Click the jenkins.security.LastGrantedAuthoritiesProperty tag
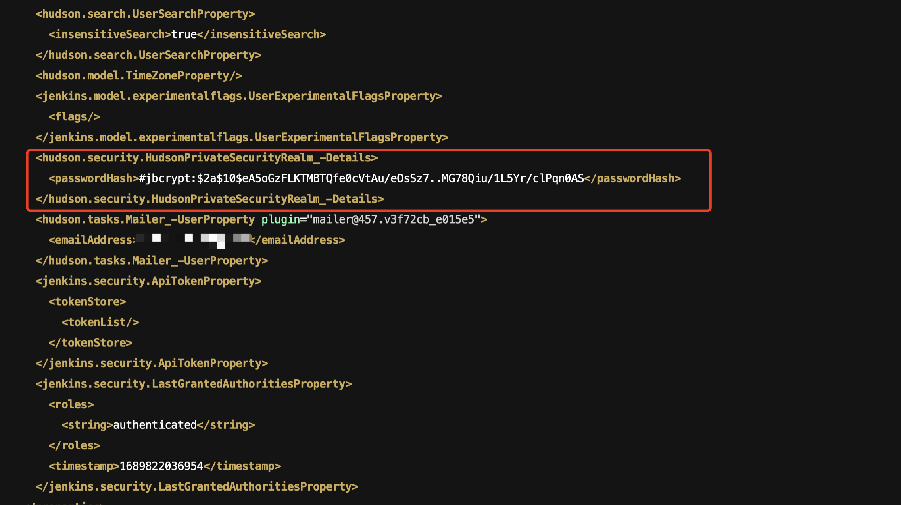 [195, 385]
